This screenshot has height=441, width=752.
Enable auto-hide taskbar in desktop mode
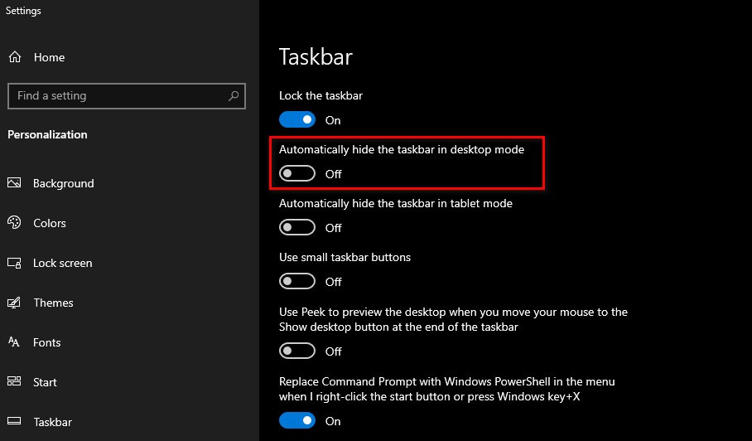coord(297,173)
